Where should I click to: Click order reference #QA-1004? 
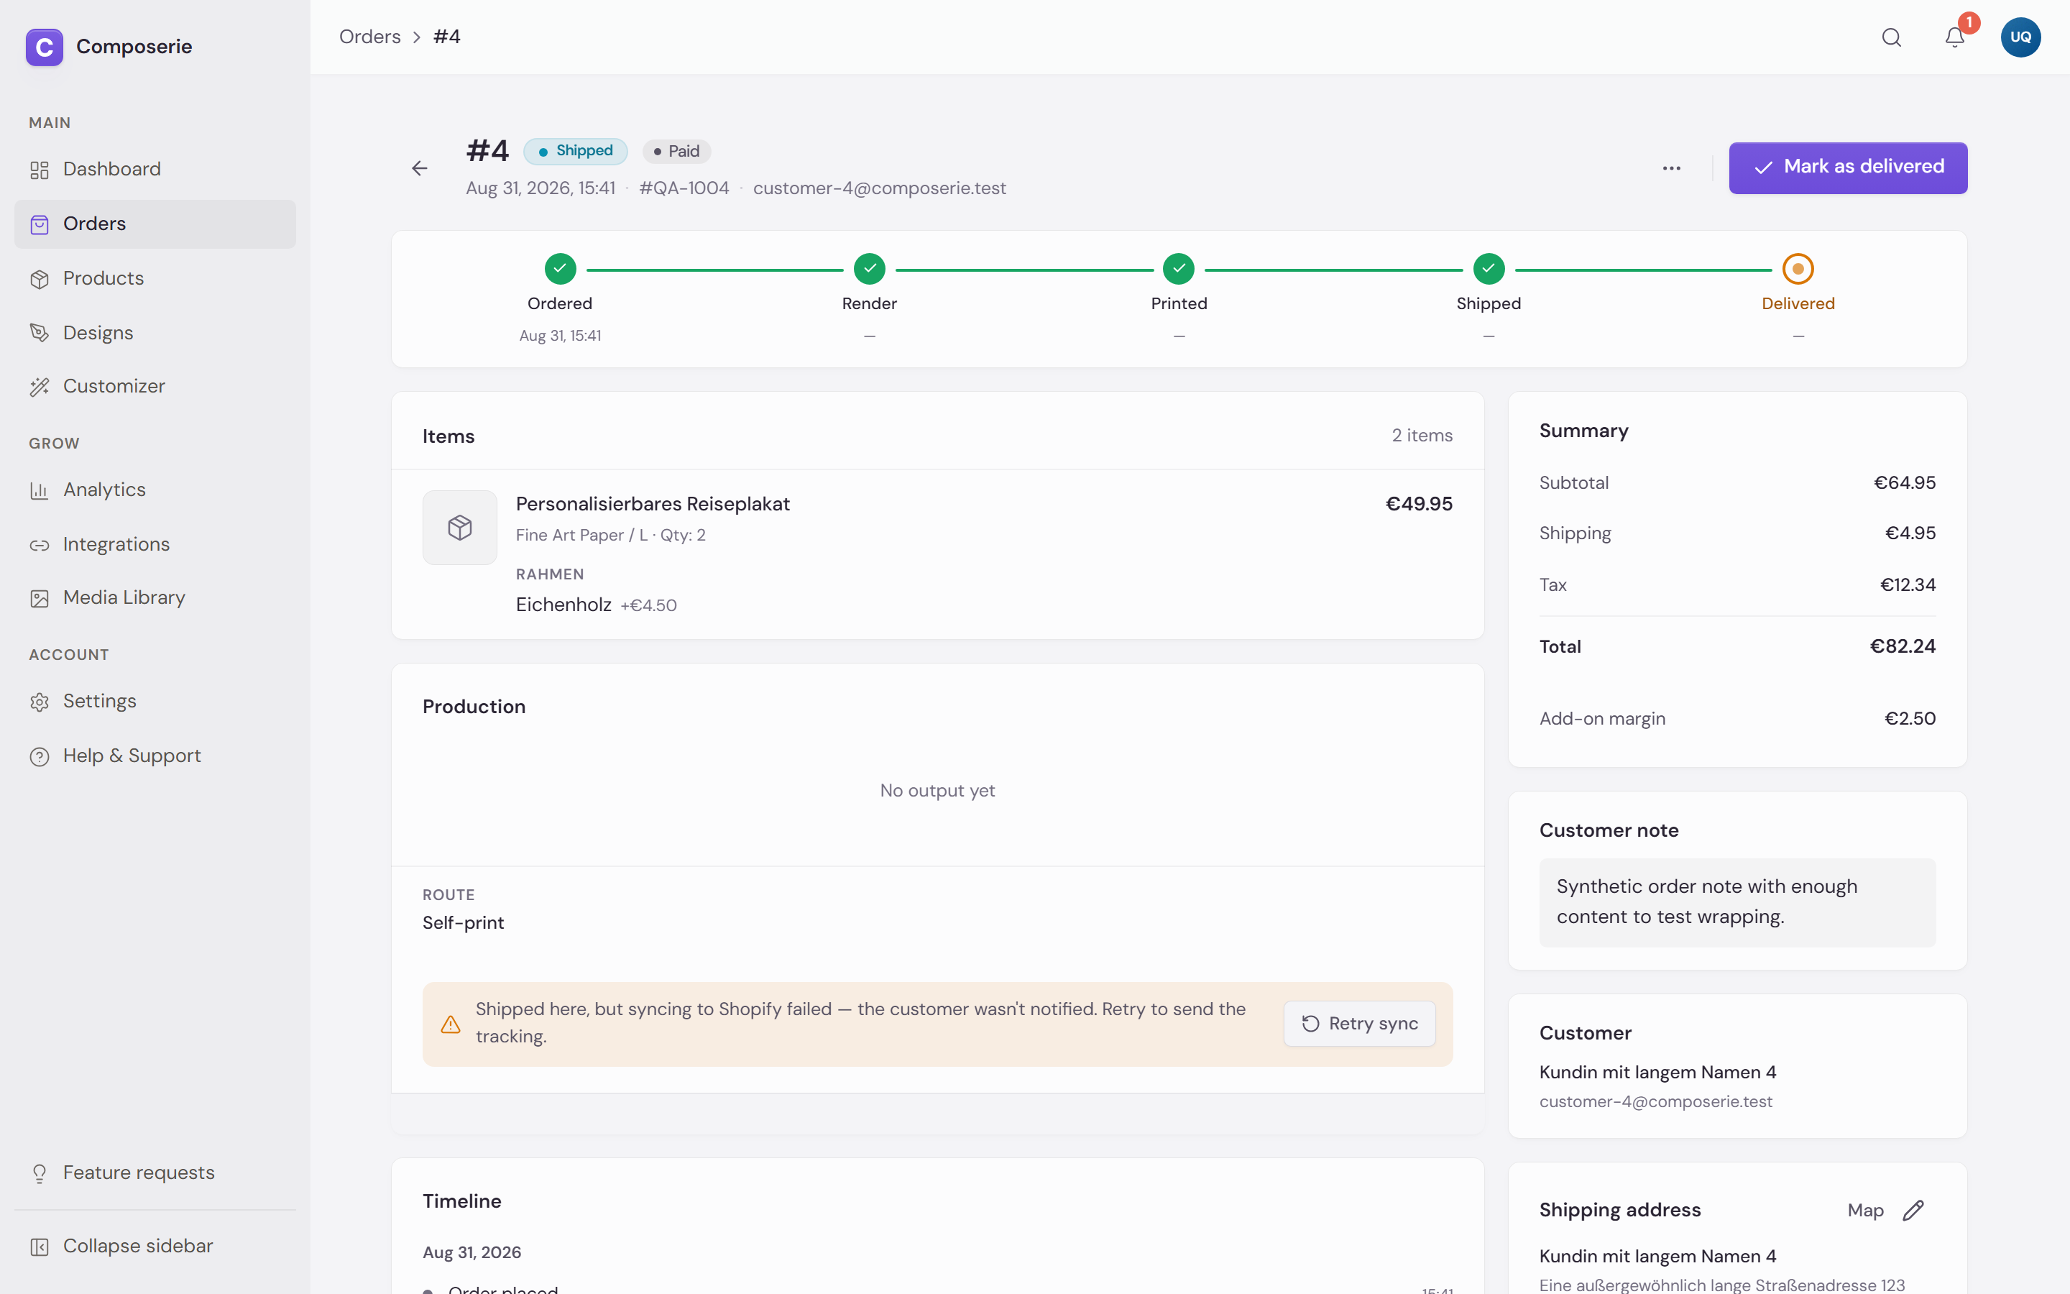[684, 188]
